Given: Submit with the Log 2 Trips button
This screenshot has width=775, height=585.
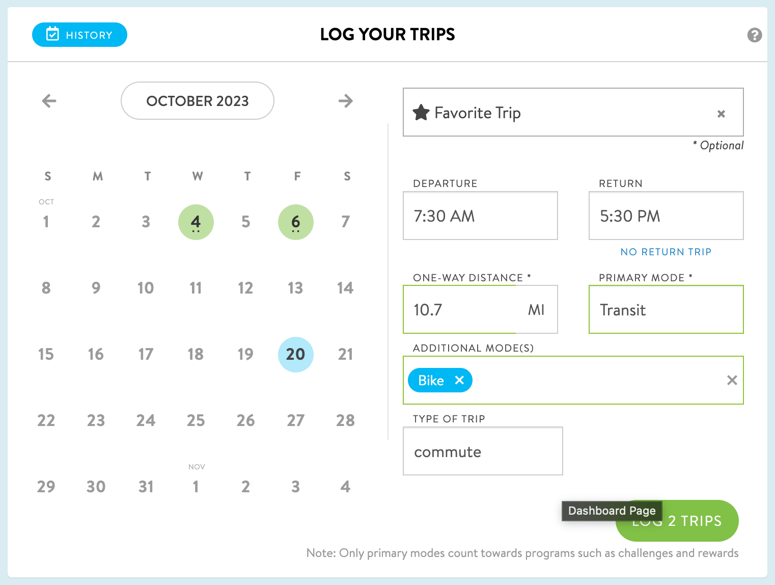Looking at the screenshot, I should pyautogui.click(x=677, y=521).
